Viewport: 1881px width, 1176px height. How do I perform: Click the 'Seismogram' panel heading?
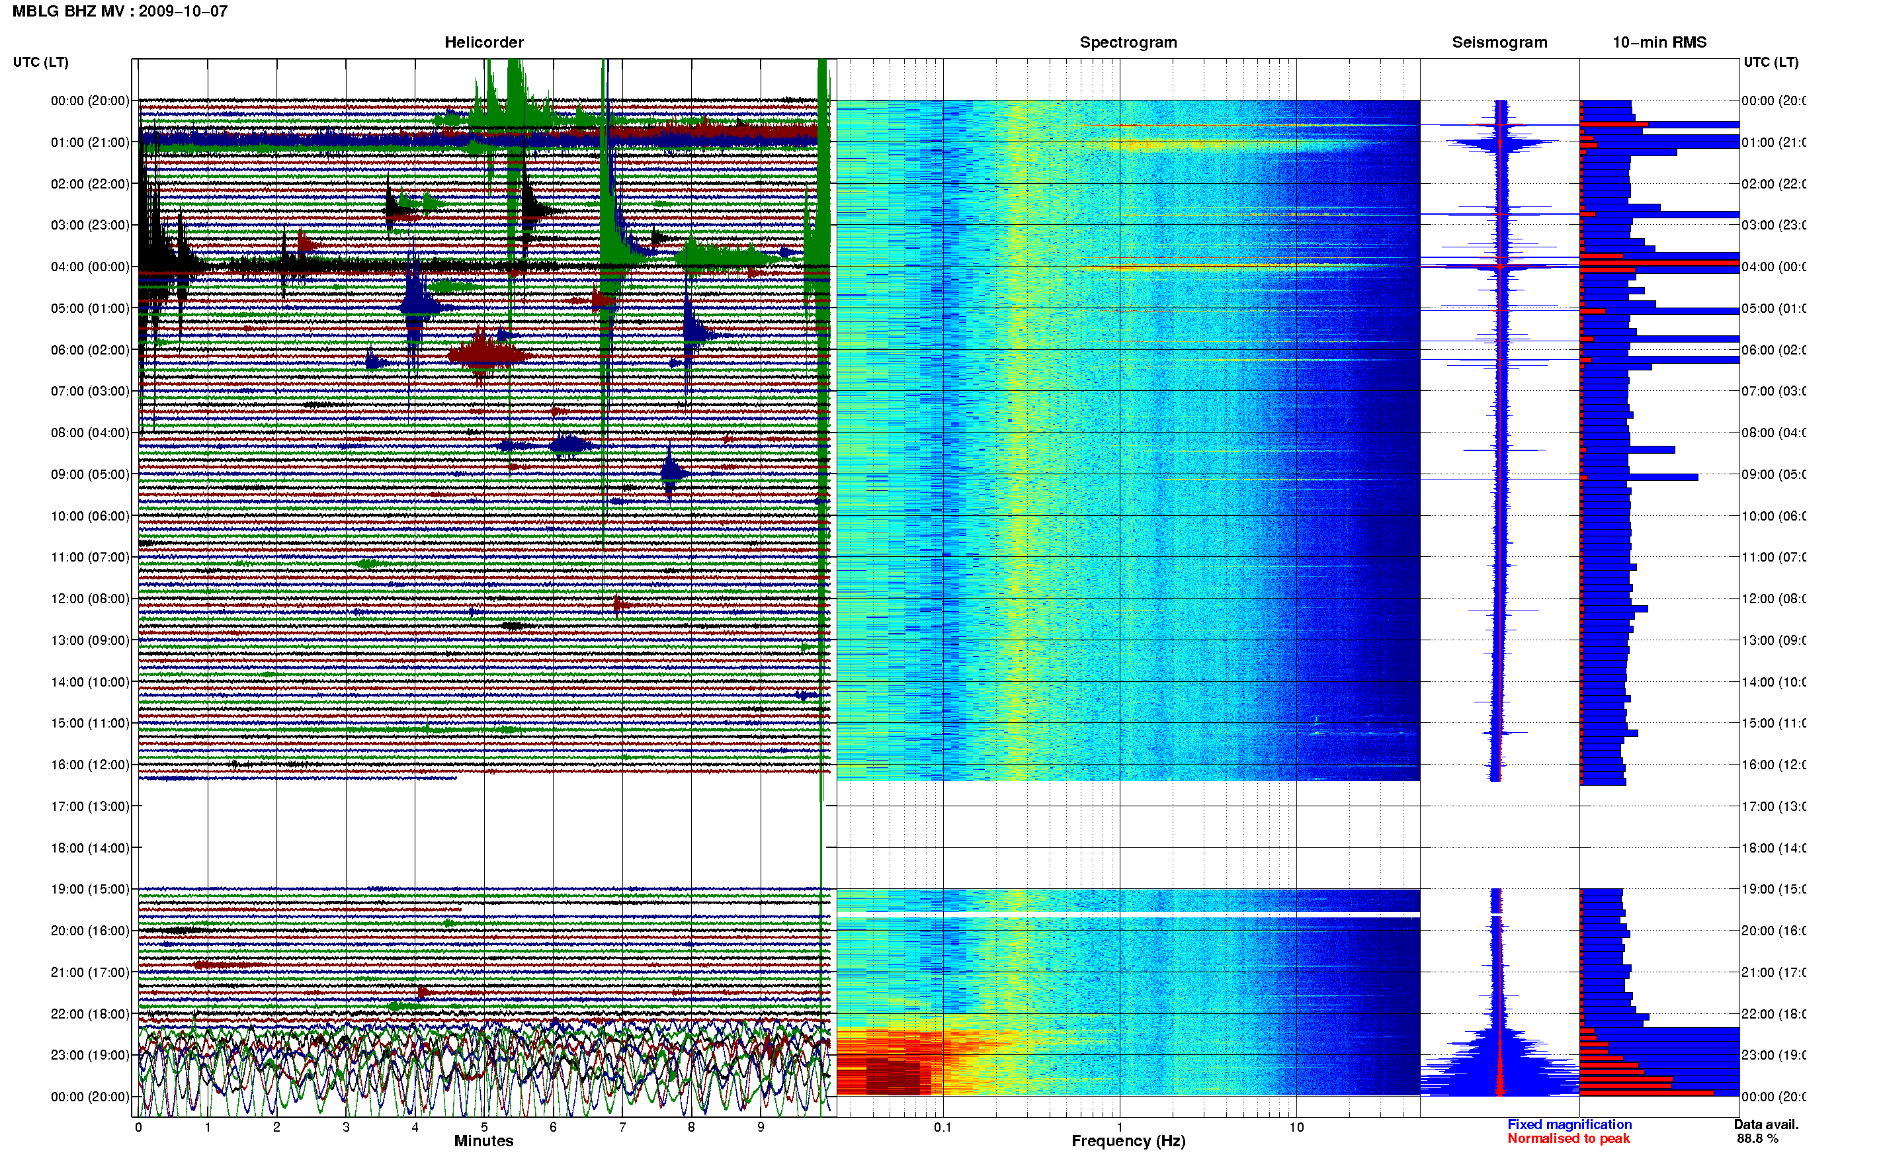tap(1499, 43)
